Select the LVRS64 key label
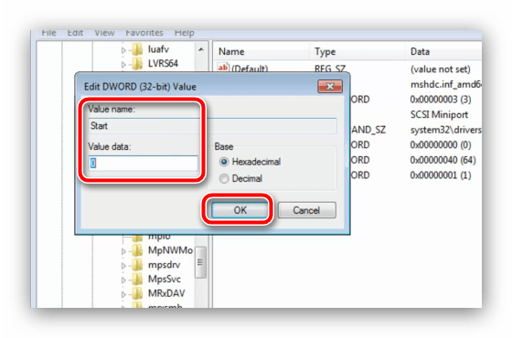 (163, 63)
